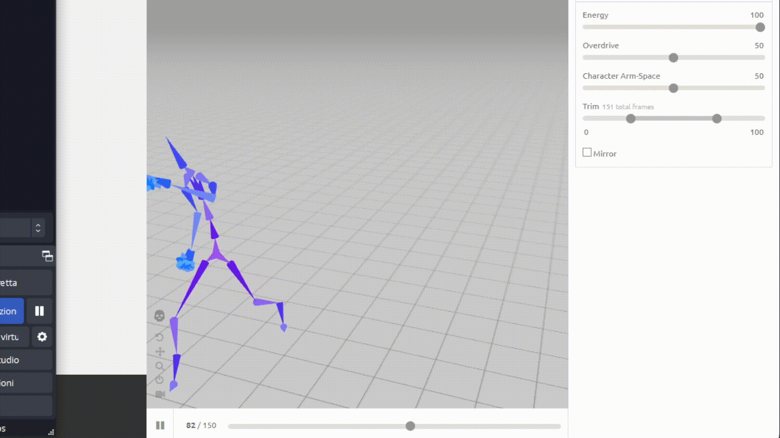Click the Trim maximum label '100'
This screenshot has width=780, height=438.
tap(757, 132)
